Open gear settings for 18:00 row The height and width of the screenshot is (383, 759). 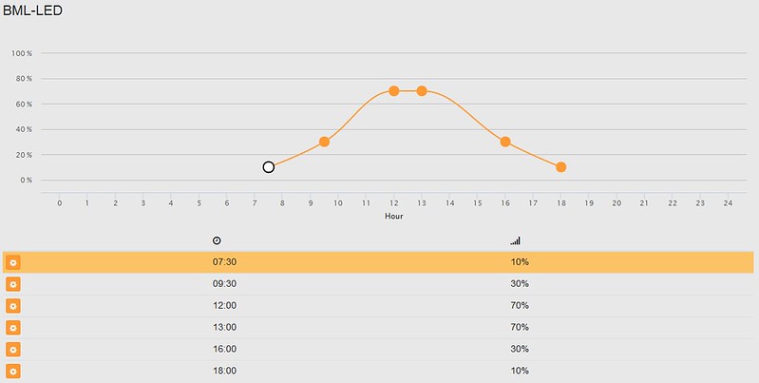pyautogui.click(x=13, y=372)
